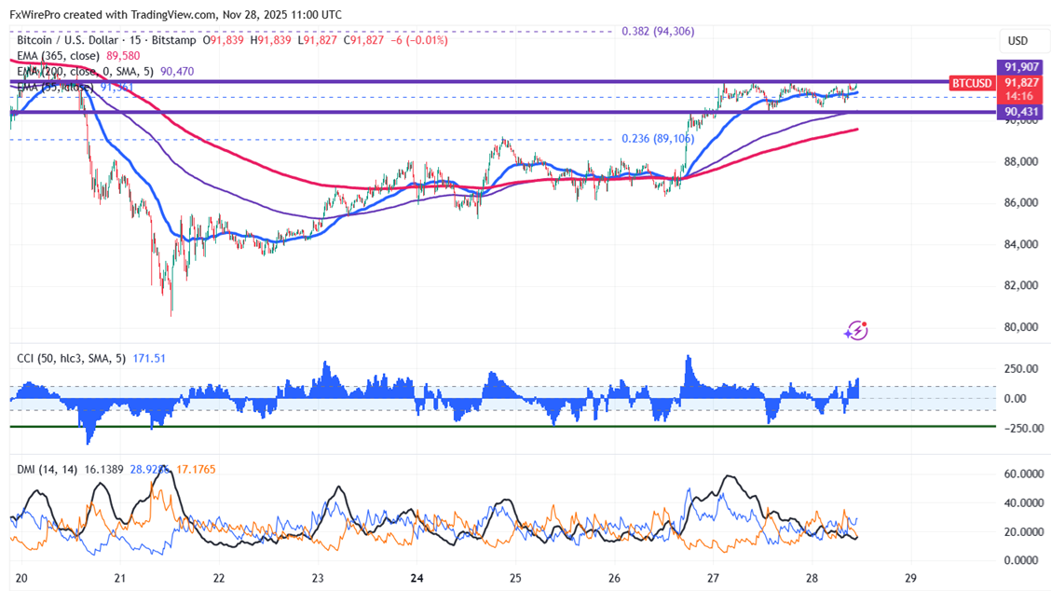This screenshot has width=1051, height=591.
Task: Click the 60.0000 DMI axis label
Action: click(1024, 474)
